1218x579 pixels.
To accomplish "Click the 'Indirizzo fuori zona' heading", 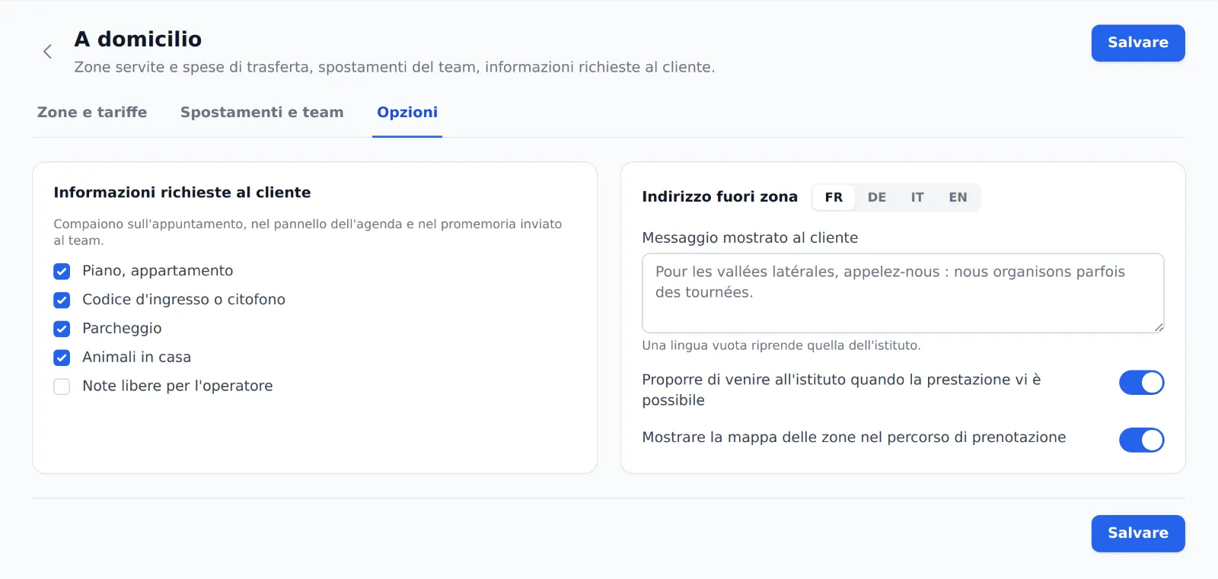I will [x=719, y=197].
